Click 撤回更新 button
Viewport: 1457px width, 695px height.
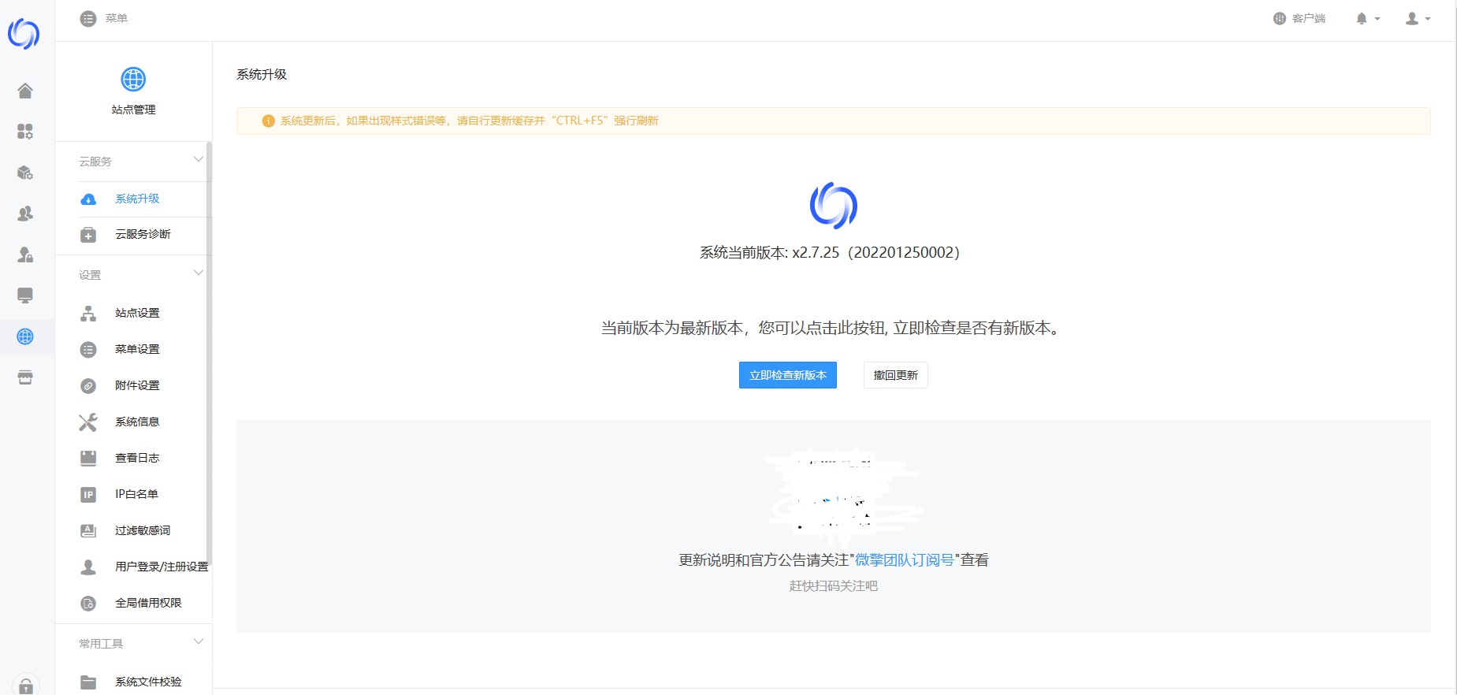895,375
